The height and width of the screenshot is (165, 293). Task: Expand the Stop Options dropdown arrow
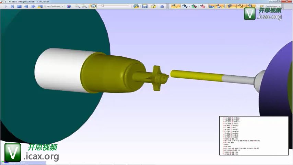(62, 7)
